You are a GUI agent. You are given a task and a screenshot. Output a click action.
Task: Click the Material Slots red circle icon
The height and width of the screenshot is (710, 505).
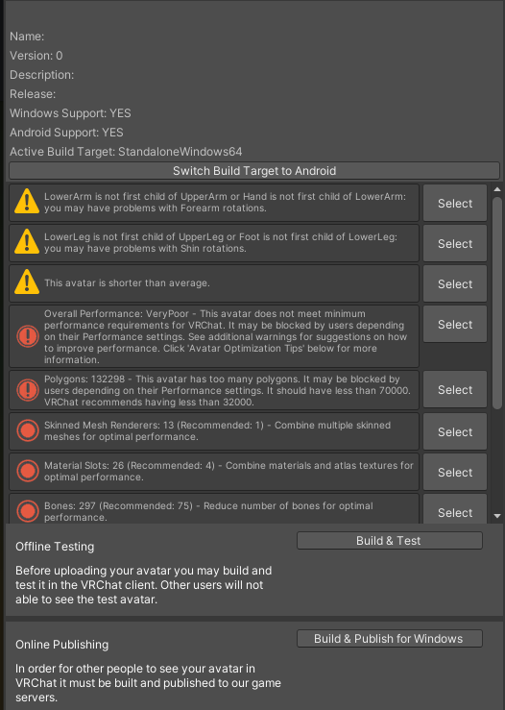tap(28, 471)
